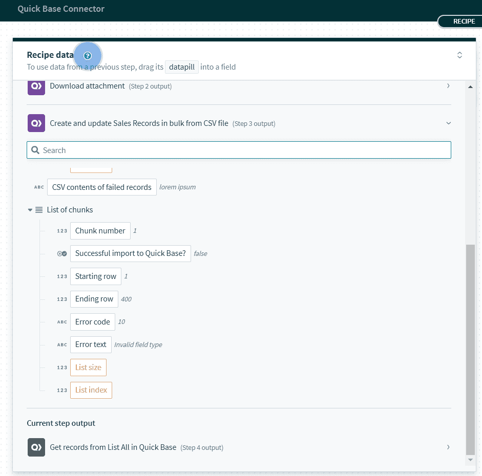Click the ABC type icon beside Error code
Image resolution: width=482 pixels, height=476 pixels.
(62, 322)
